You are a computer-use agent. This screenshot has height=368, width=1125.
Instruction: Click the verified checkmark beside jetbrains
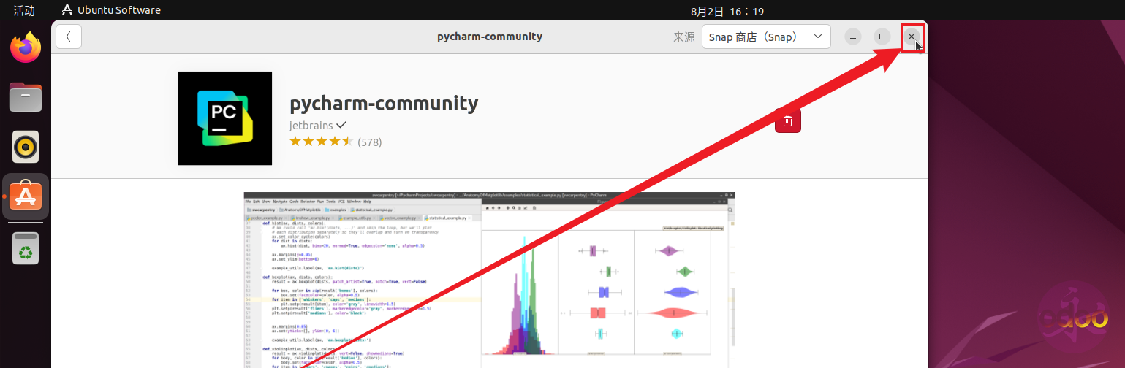click(x=341, y=125)
